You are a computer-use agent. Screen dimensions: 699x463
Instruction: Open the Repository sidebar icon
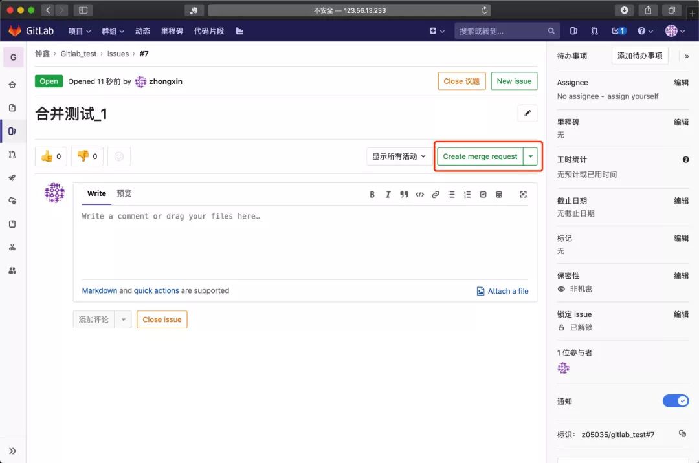tap(12, 108)
